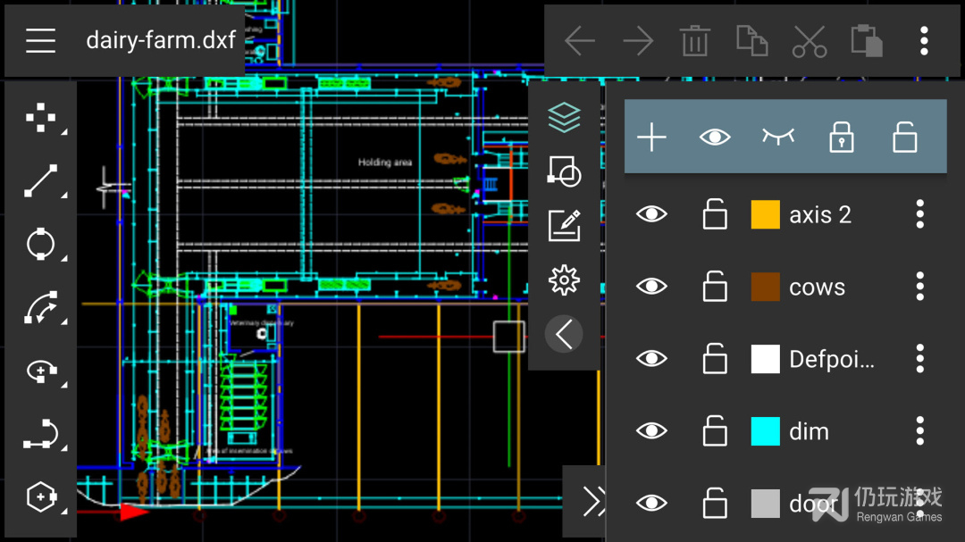The image size is (965, 542).
Task: Choose the Polygon tool on the left
Action: (x=40, y=497)
